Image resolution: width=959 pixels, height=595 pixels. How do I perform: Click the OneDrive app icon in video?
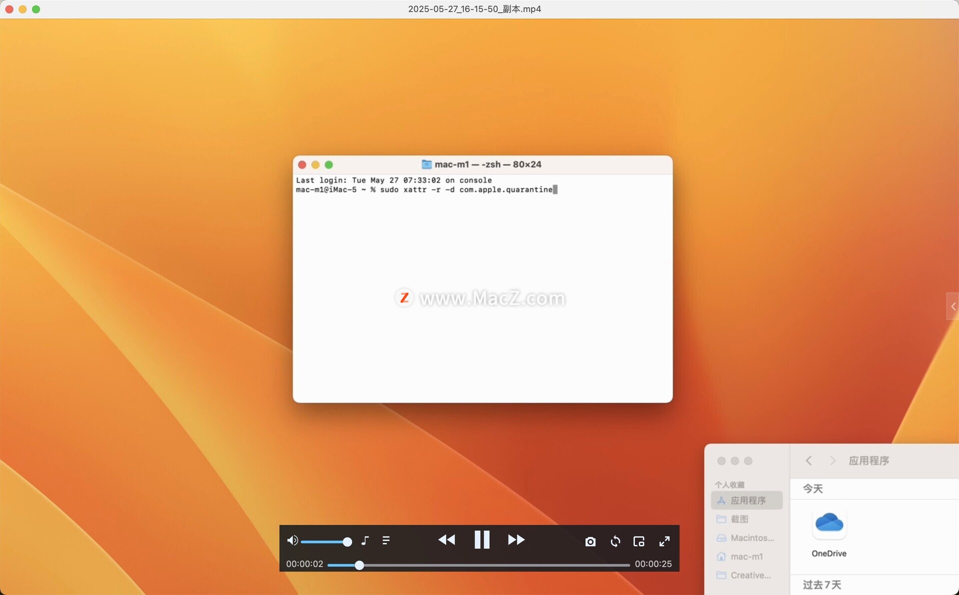pyautogui.click(x=829, y=524)
